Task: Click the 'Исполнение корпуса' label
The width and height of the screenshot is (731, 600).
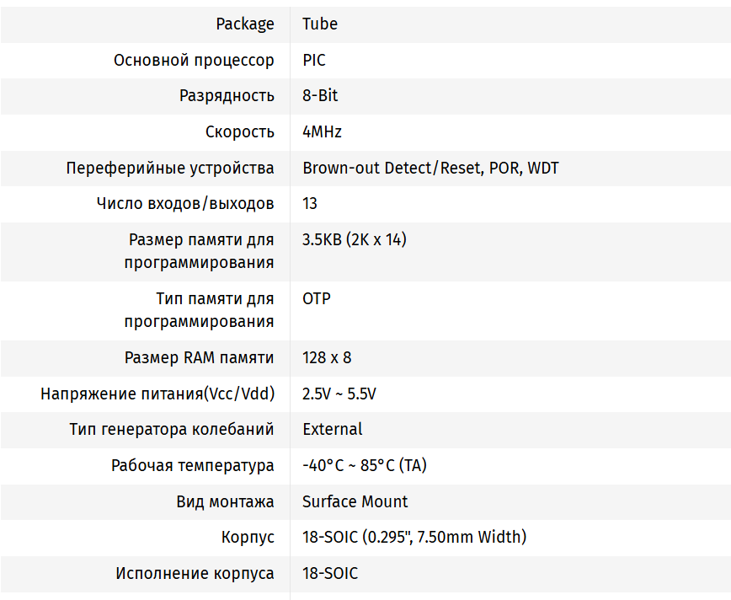Action: click(x=195, y=573)
